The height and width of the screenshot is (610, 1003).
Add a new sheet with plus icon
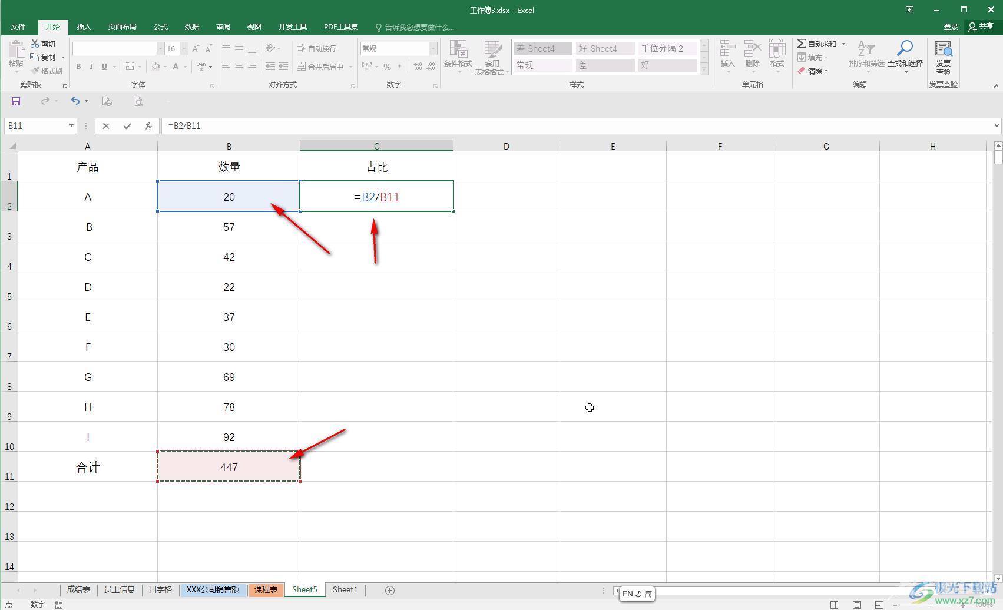coord(389,590)
